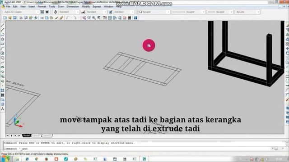Click the Paste icon
This screenshot has width=289, height=162.
pyautogui.click(x=51, y=18)
